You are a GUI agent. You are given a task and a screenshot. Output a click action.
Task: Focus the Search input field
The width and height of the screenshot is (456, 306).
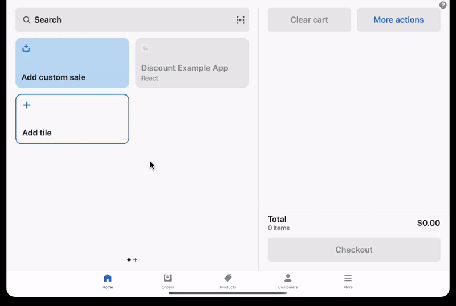point(131,20)
